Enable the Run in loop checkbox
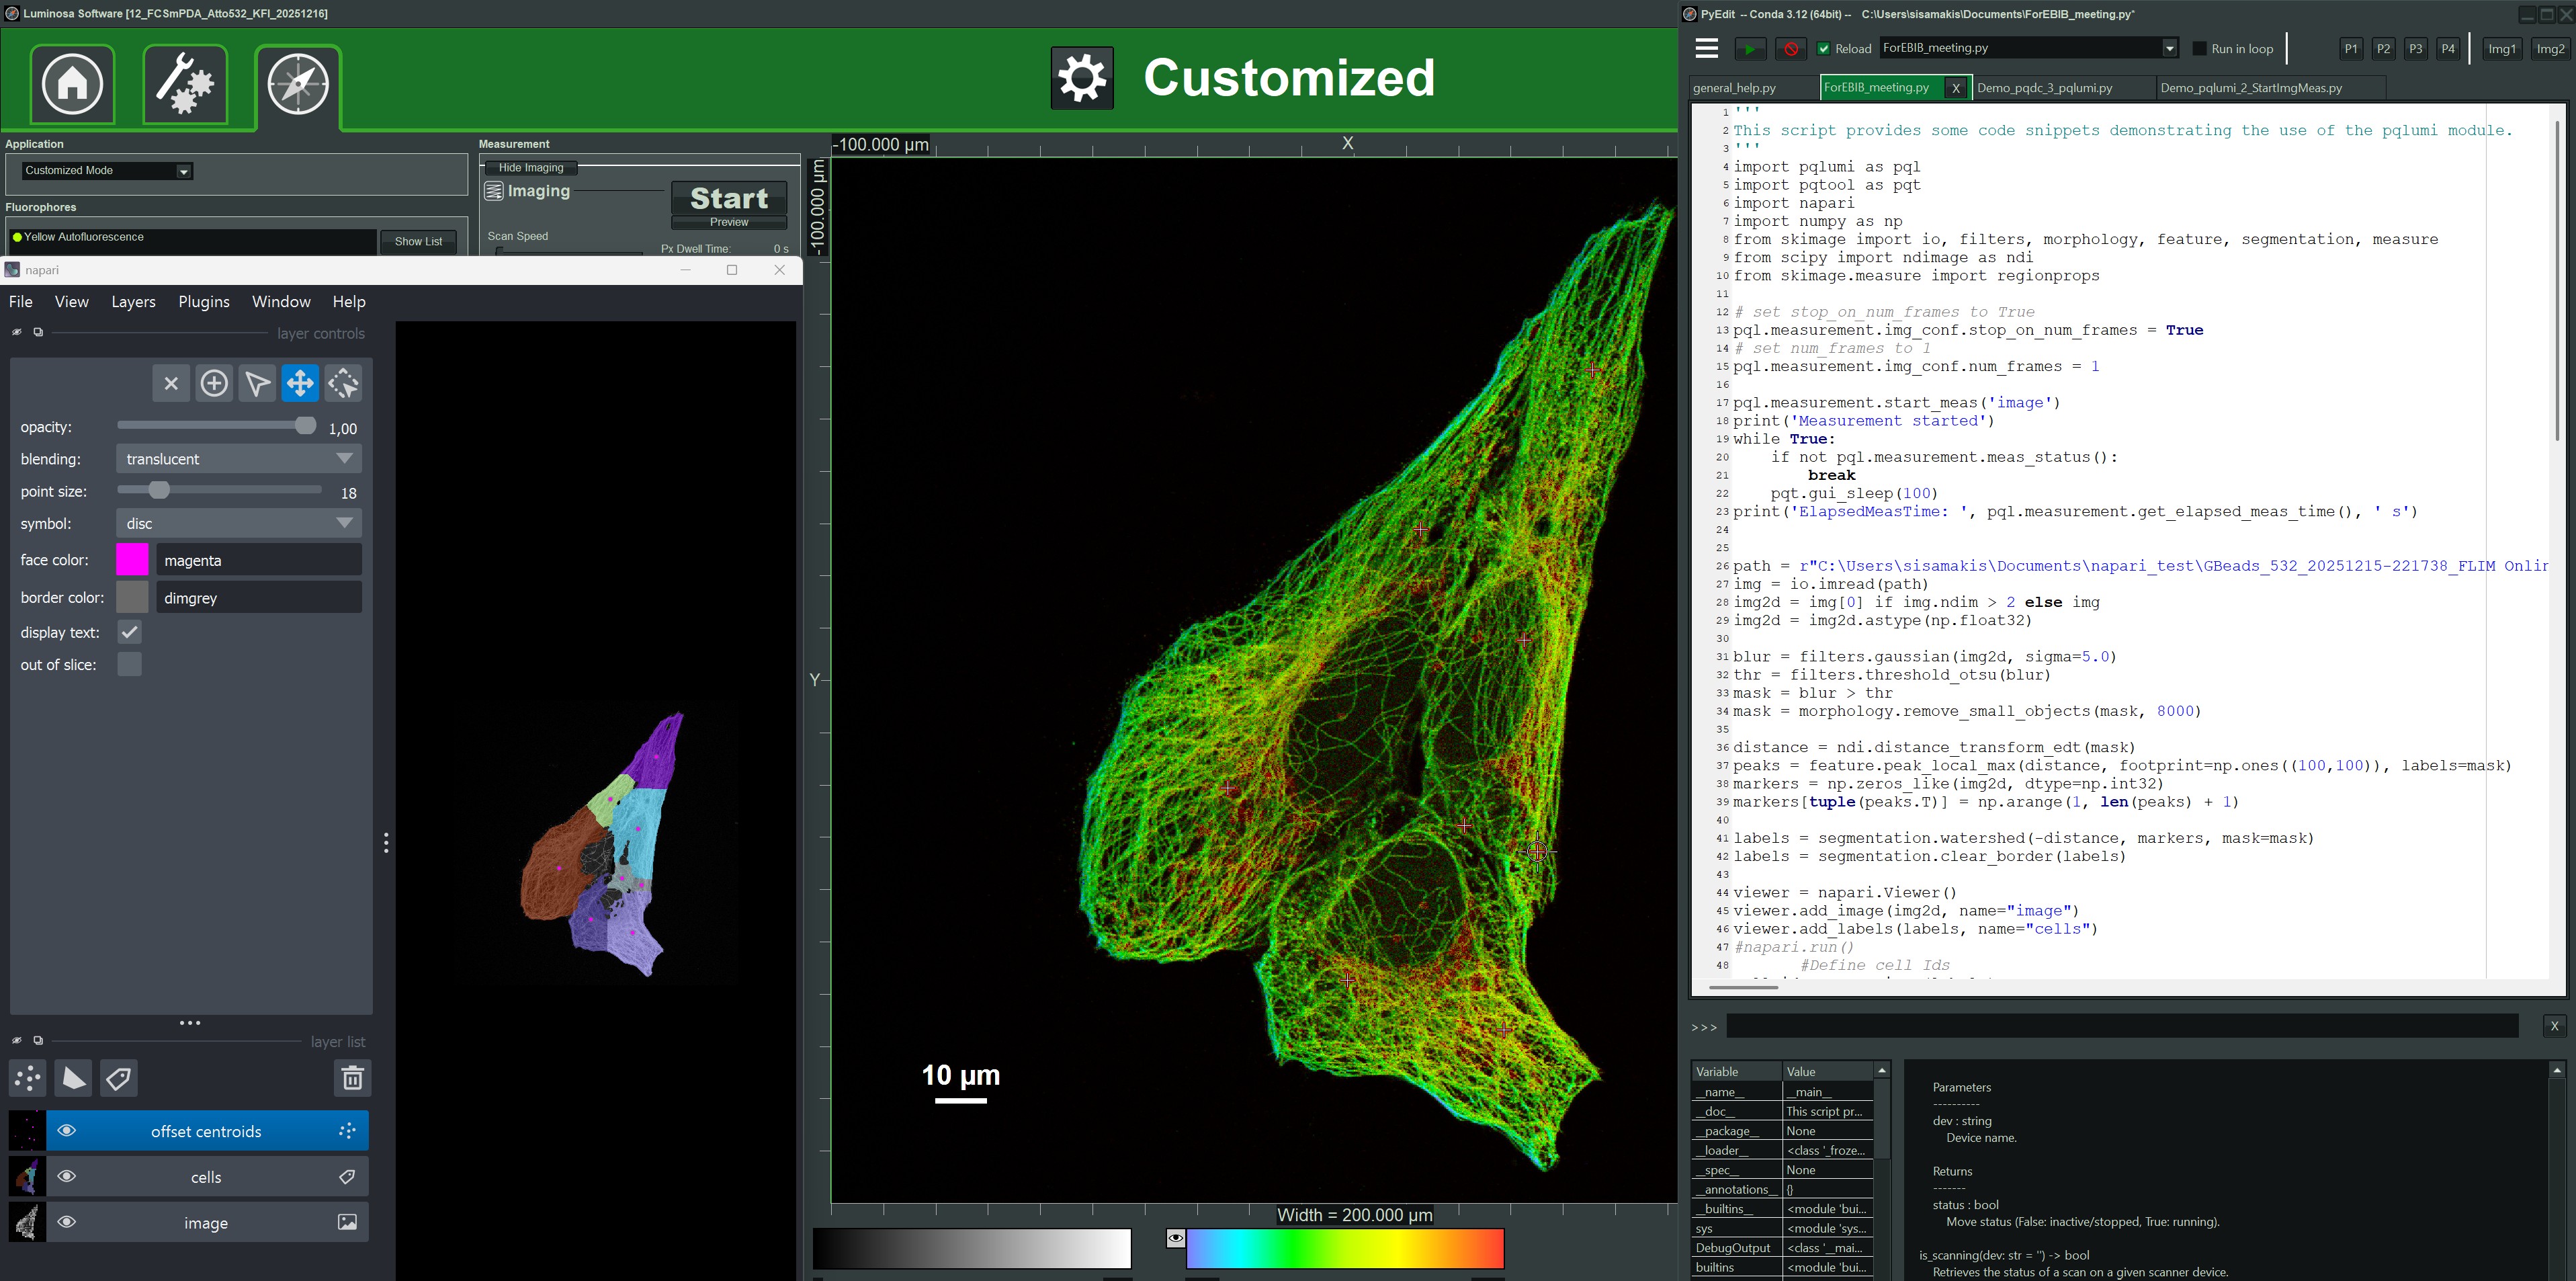Image resolution: width=2576 pixels, height=1281 pixels. click(x=2199, y=48)
